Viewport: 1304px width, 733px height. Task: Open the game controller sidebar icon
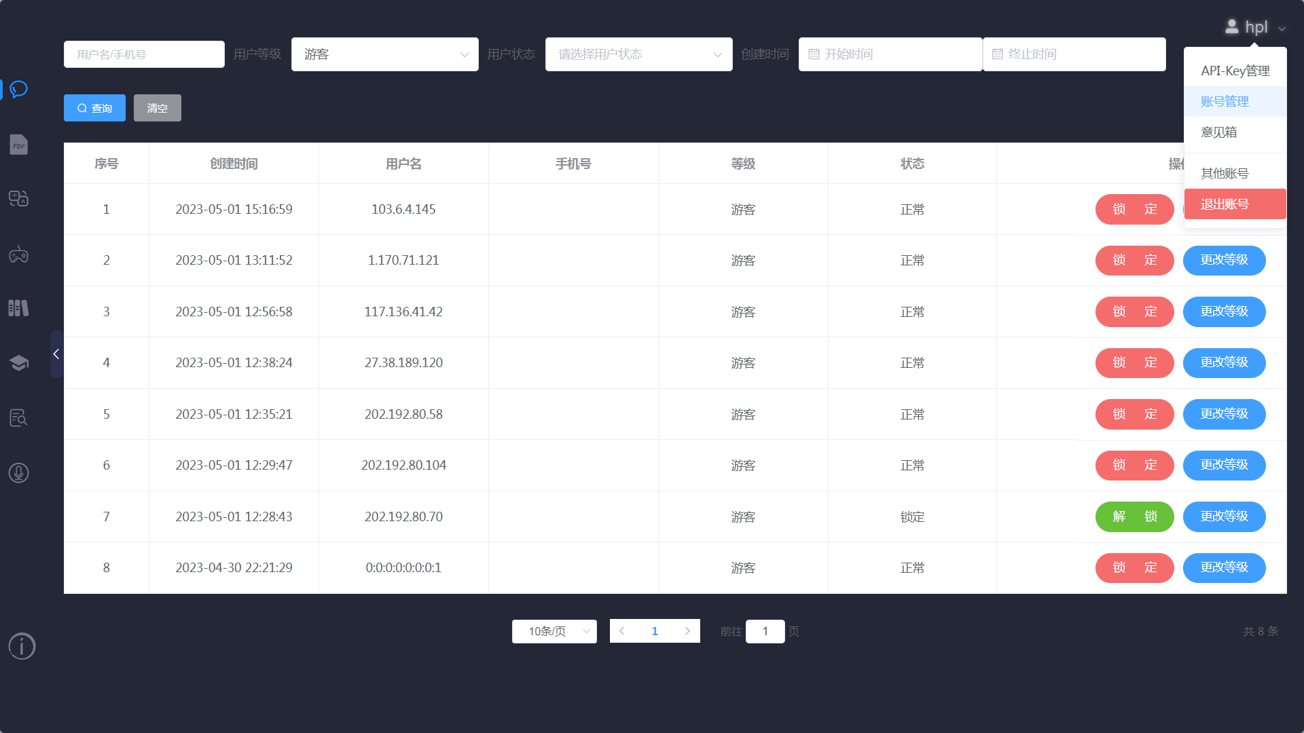(19, 255)
